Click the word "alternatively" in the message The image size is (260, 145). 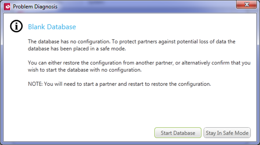(x=196, y=63)
